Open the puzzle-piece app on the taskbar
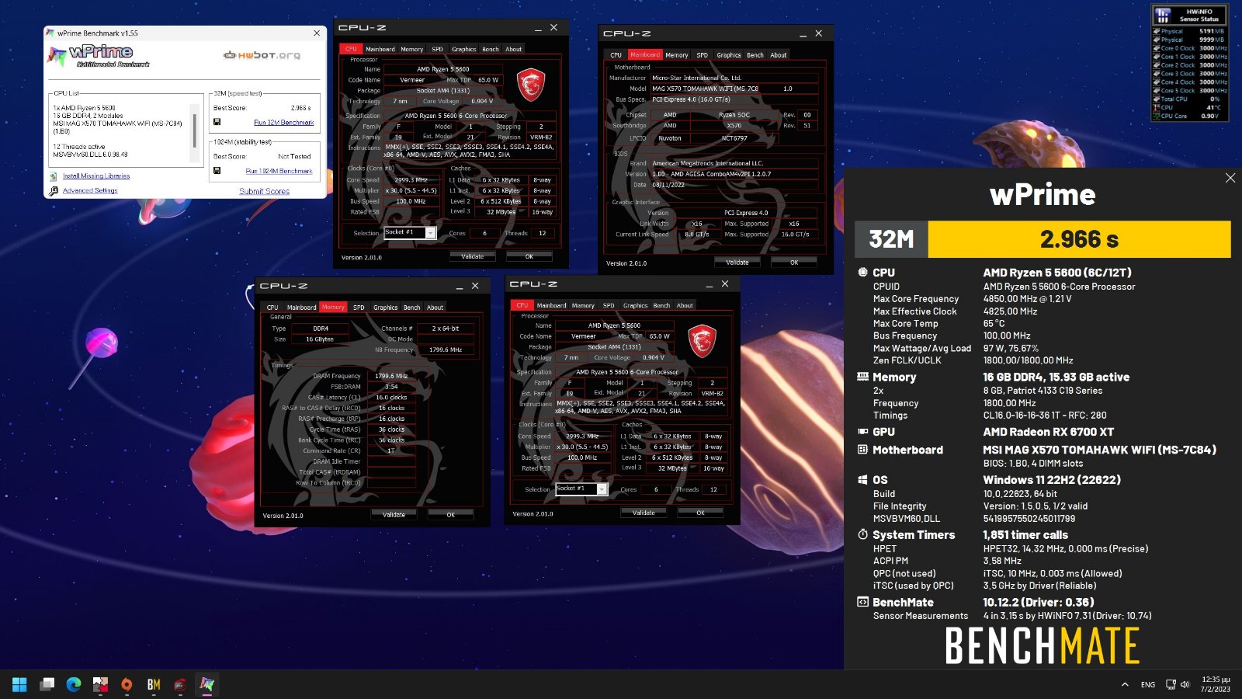The width and height of the screenshot is (1242, 699). pos(100,684)
